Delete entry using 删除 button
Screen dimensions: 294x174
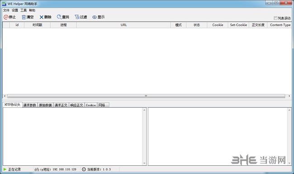(45, 17)
